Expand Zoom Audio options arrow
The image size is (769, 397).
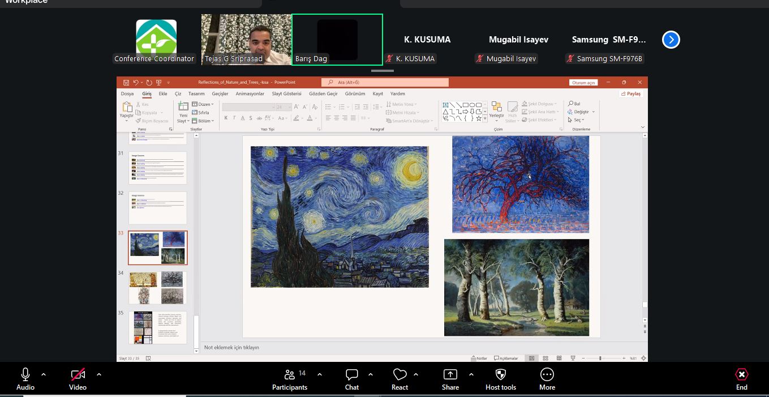tap(44, 374)
